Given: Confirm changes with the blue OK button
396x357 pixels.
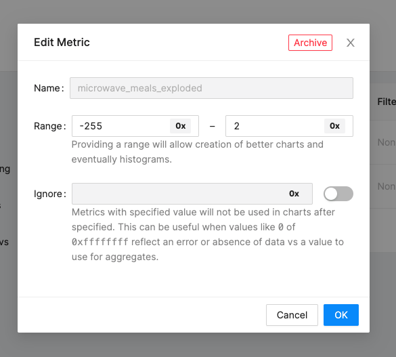Looking at the screenshot, I should (x=341, y=315).
